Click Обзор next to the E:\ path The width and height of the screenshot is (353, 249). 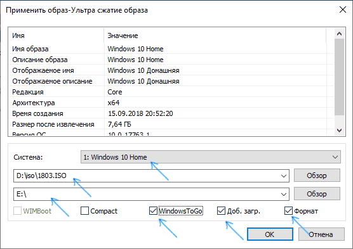tap(317, 194)
